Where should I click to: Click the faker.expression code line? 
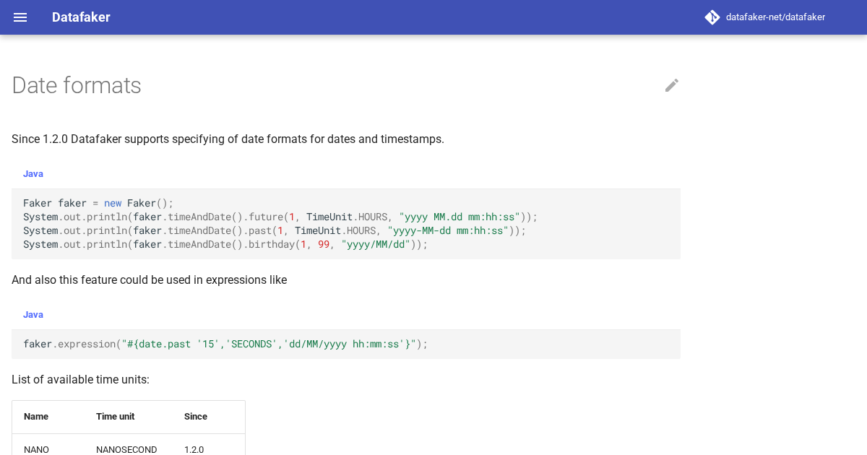[x=225, y=344]
